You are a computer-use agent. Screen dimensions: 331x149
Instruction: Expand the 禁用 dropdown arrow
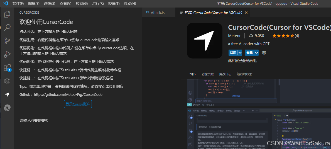point(240,53)
